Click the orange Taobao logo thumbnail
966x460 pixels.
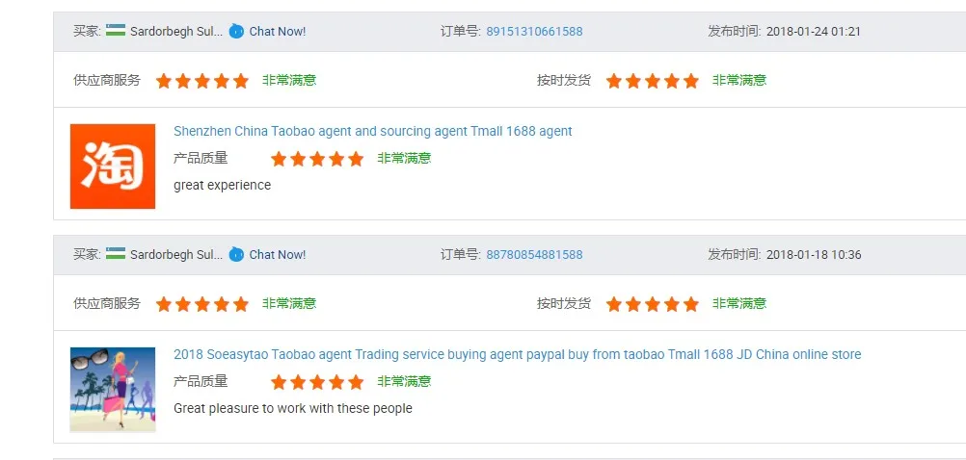pos(113,166)
